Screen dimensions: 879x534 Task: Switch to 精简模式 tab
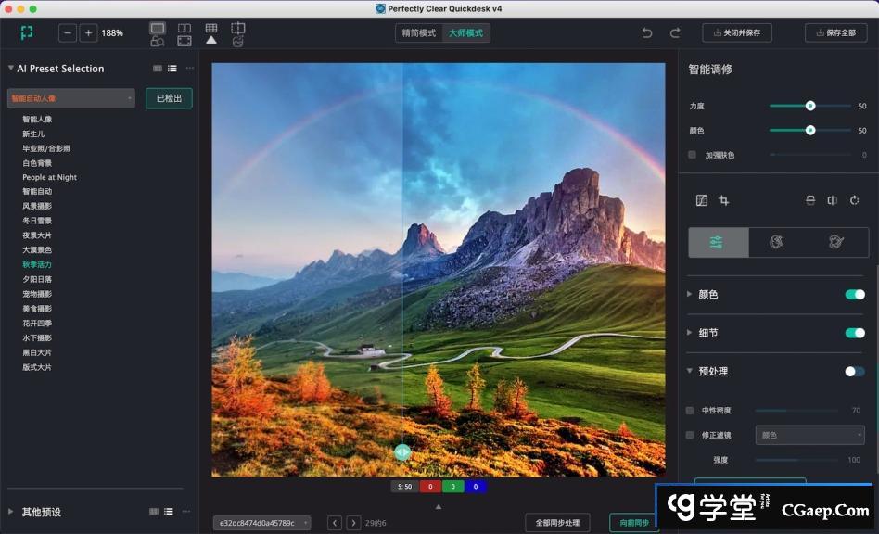(x=418, y=33)
